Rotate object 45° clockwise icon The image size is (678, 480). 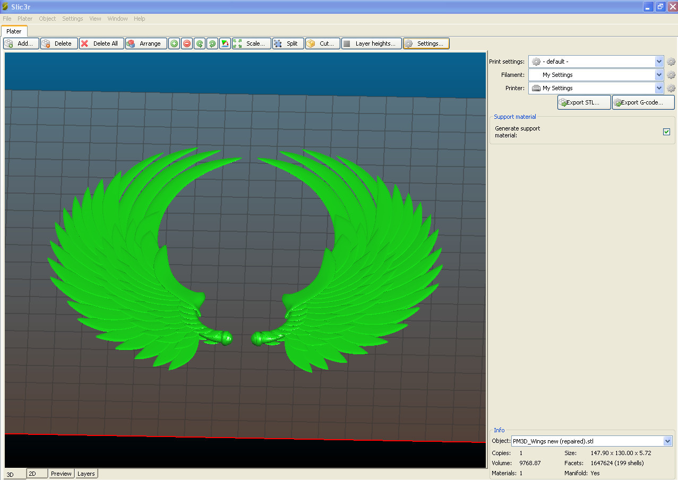[212, 43]
